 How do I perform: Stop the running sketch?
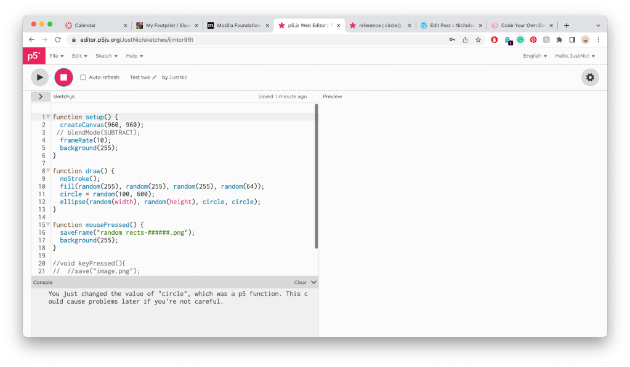tap(63, 77)
